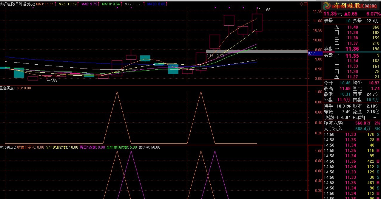The height and width of the screenshot is (199, 381).
Task: Click the MA10: 9.64 indicator label
Action: (111, 4)
